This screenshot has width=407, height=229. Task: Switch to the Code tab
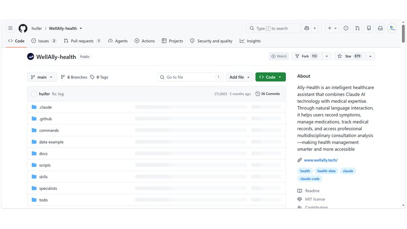tap(16, 41)
